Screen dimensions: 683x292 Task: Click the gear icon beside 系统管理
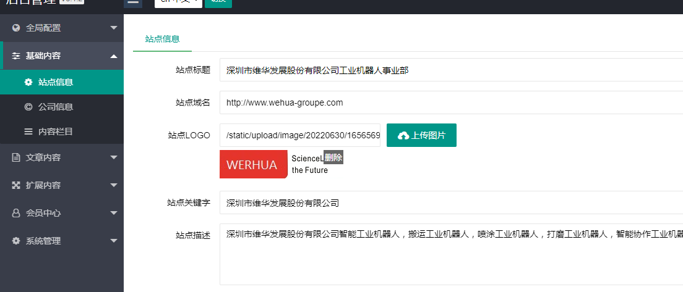[x=16, y=241]
